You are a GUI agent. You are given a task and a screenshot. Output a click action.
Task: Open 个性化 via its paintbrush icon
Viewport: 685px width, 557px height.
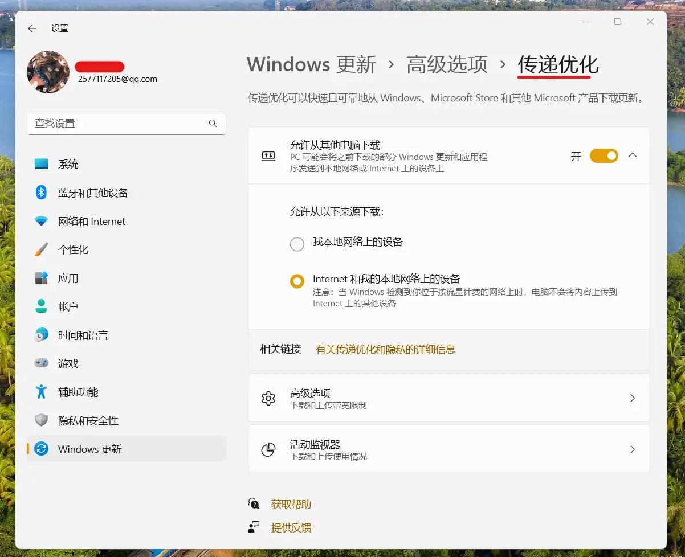click(41, 249)
